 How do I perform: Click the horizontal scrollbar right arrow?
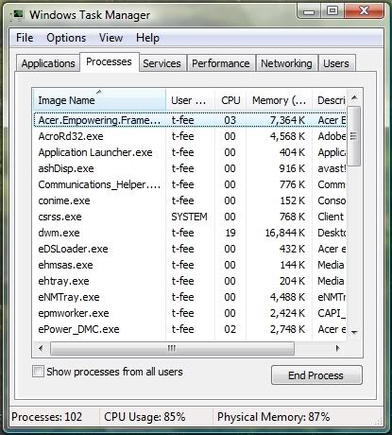(338, 348)
